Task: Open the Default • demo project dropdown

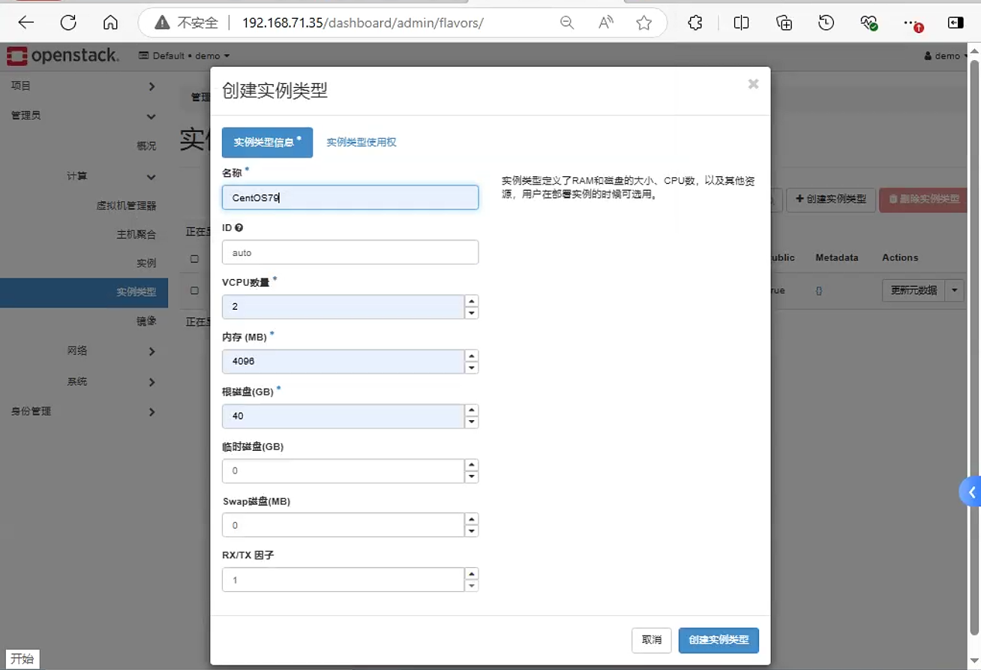Action: coord(184,56)
